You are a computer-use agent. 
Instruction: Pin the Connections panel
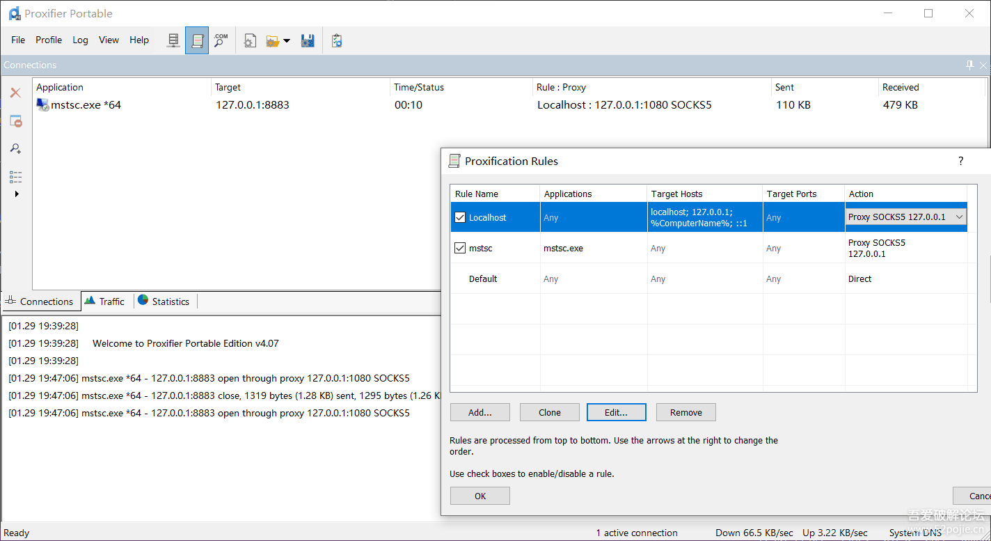(969, 65)
